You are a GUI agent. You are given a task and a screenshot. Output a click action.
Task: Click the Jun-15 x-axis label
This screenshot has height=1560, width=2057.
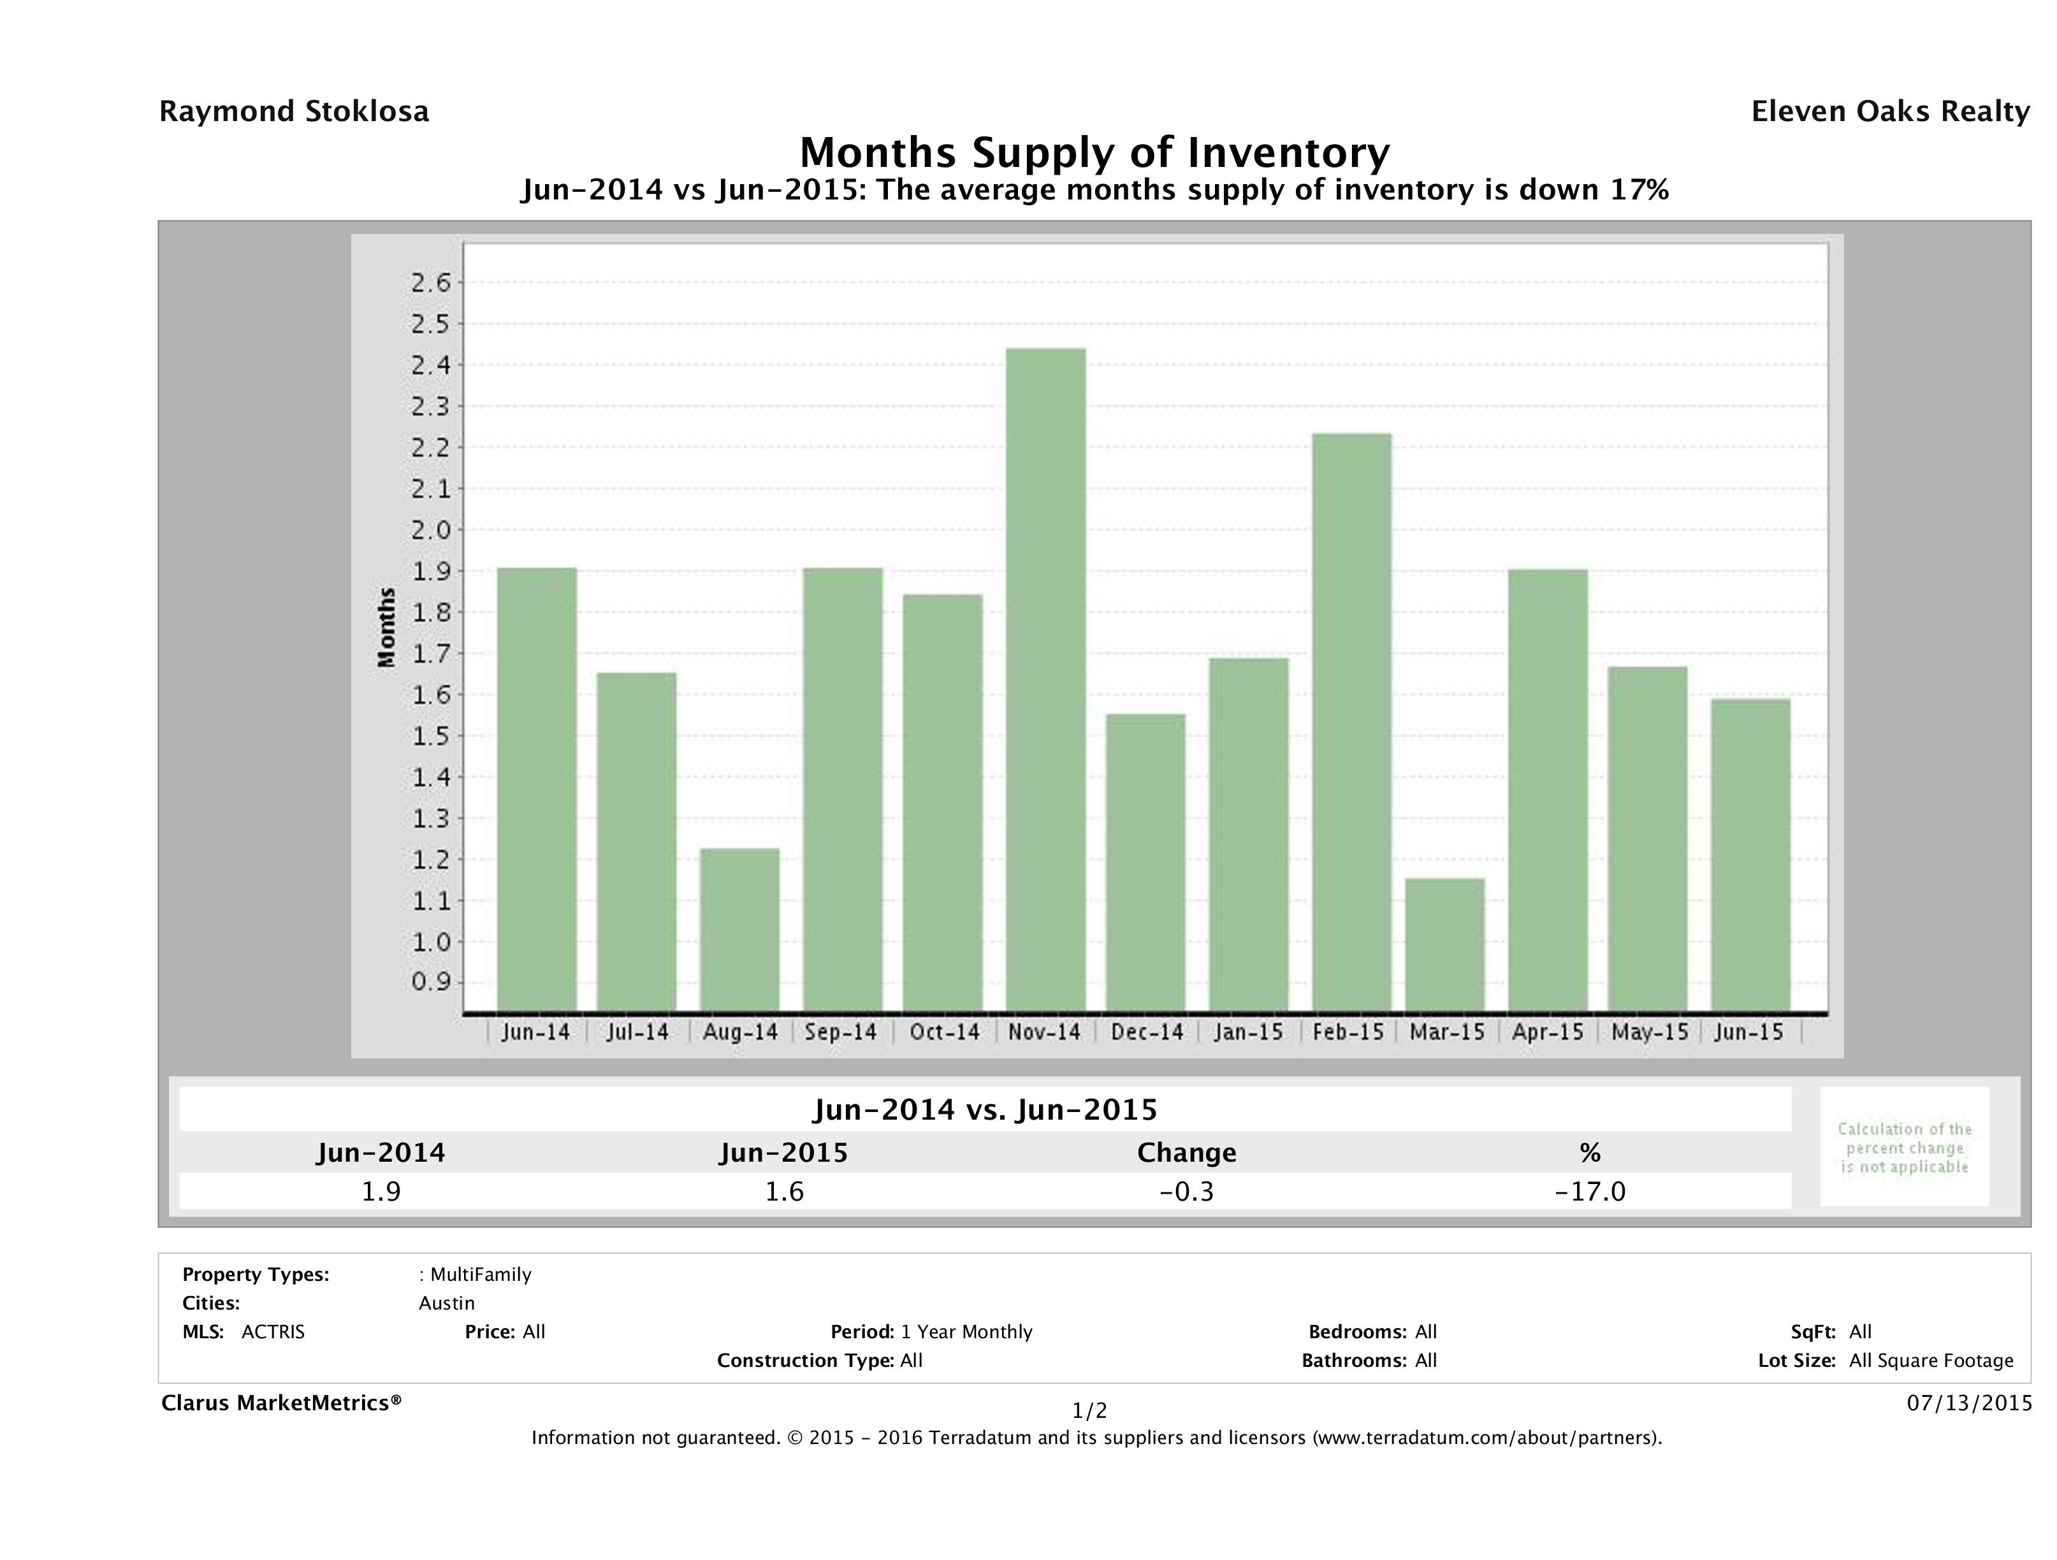pos(1749,1032)
